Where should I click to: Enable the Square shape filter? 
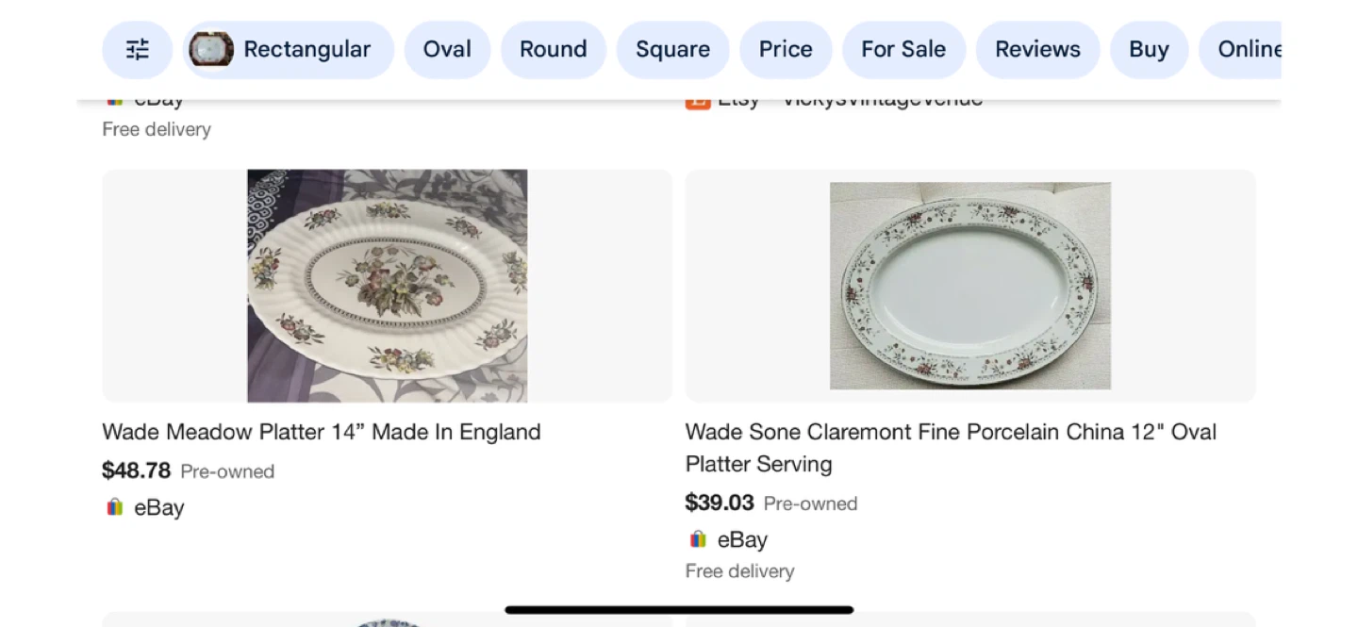point(672,50)
